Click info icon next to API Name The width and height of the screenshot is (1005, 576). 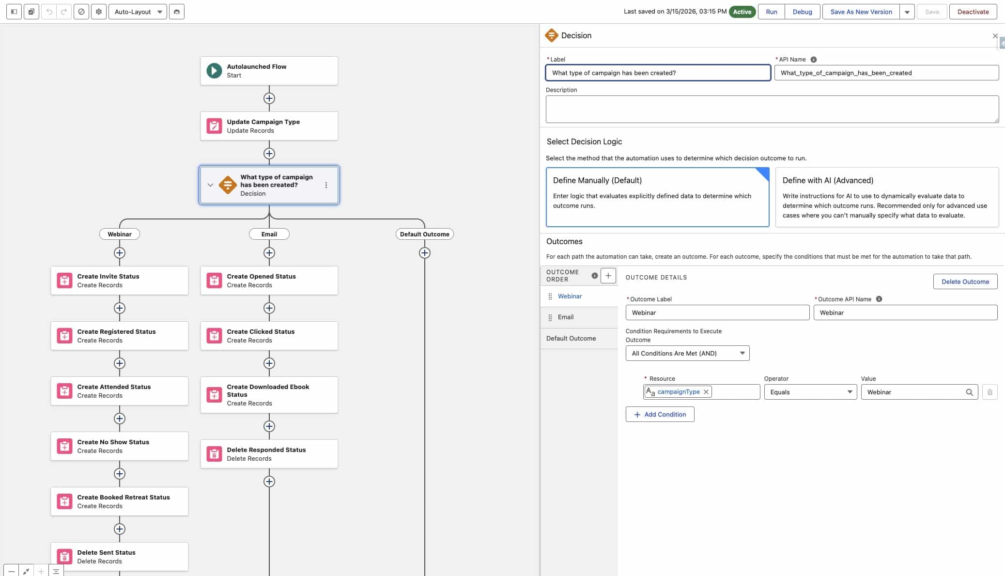coord(814,60)
